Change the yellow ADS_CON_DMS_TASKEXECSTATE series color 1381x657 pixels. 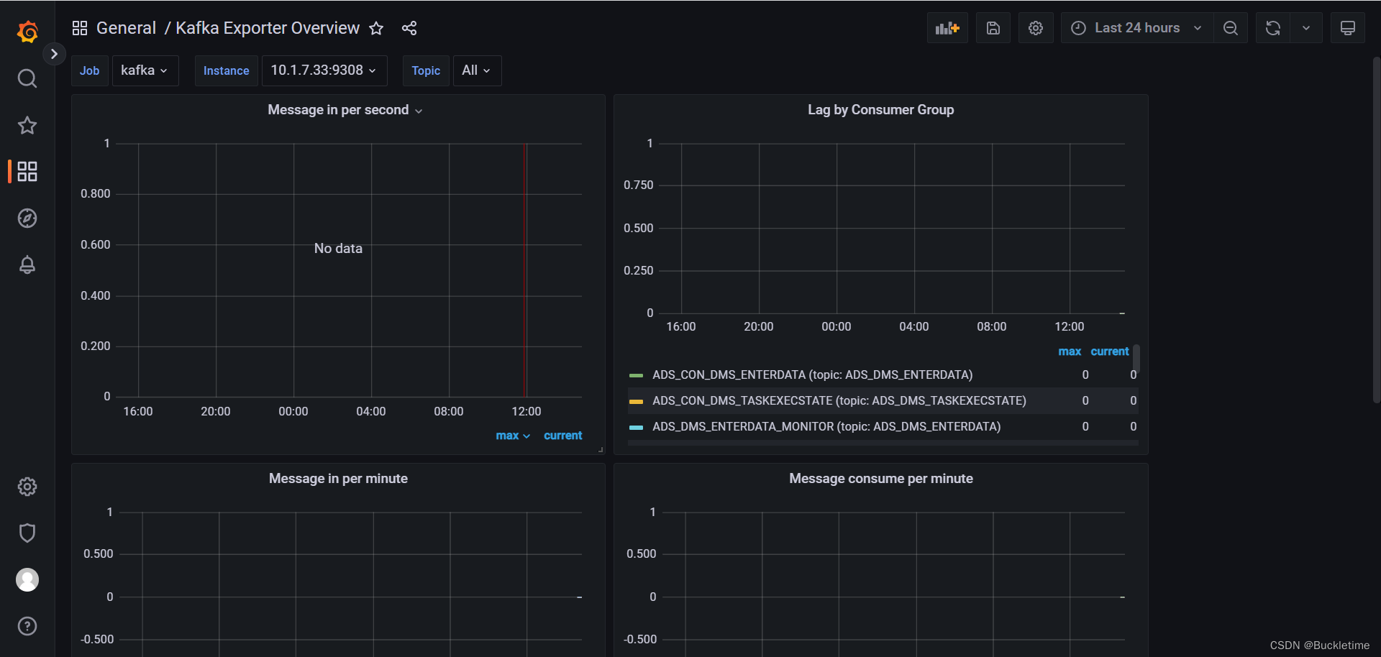pyautogui.click(x=636, y=401)
